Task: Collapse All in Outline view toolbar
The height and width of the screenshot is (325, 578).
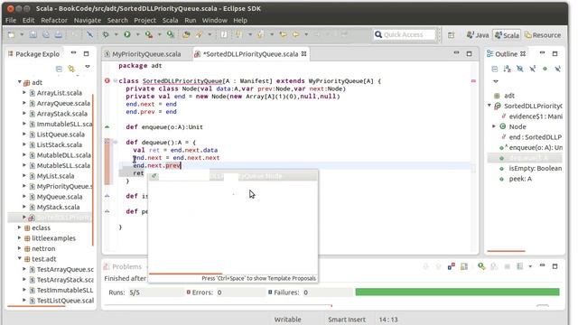Action: point(495,69)
